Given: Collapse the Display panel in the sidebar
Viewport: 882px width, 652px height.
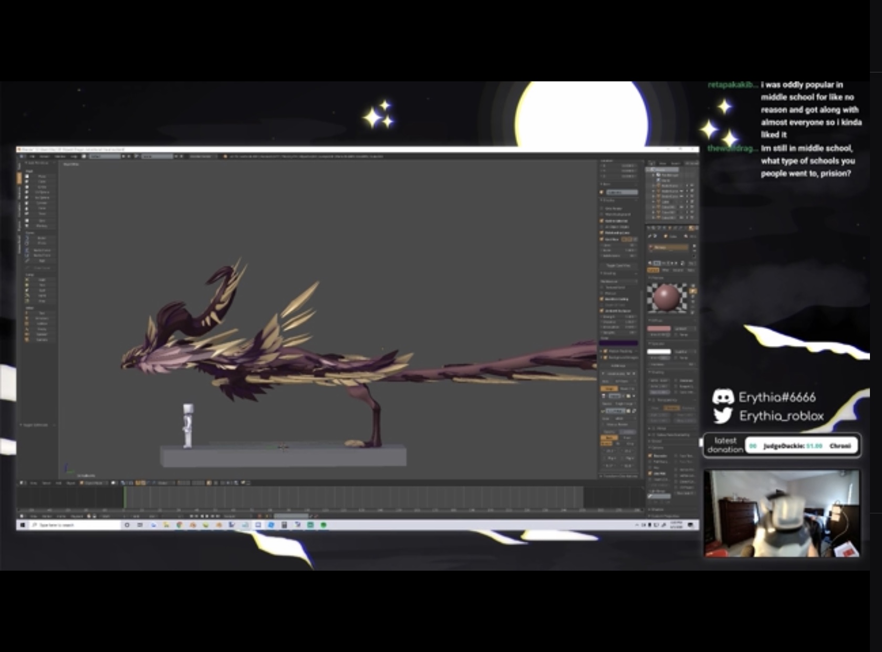Looking at the screenshot, I should [608, 200].
